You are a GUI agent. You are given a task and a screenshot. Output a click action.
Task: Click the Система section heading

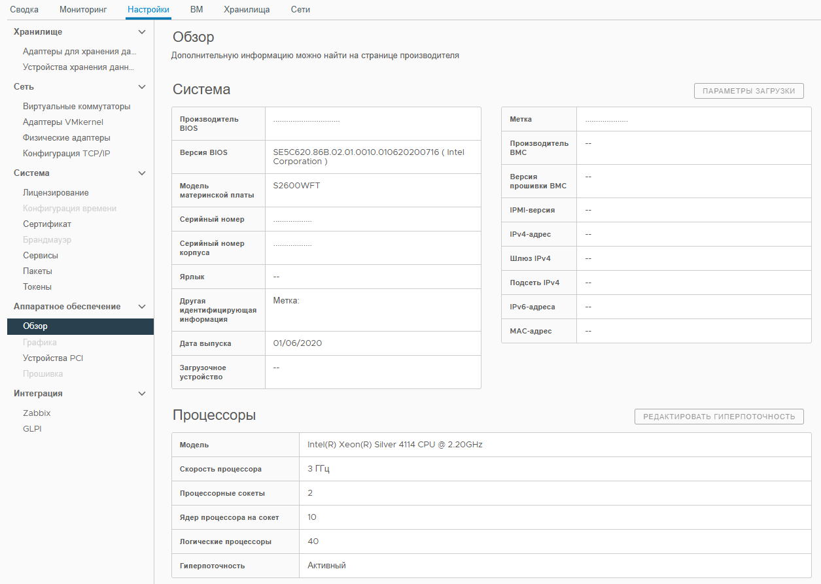coord(201,90)
